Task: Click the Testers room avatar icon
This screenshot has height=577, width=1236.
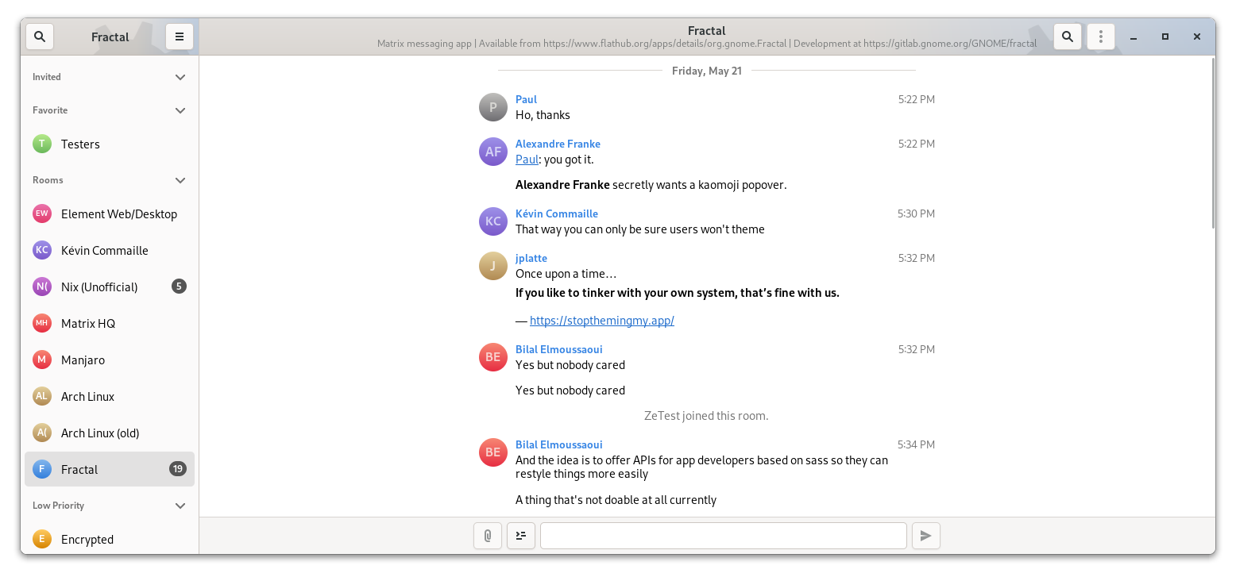Action: tap(42, 144)
